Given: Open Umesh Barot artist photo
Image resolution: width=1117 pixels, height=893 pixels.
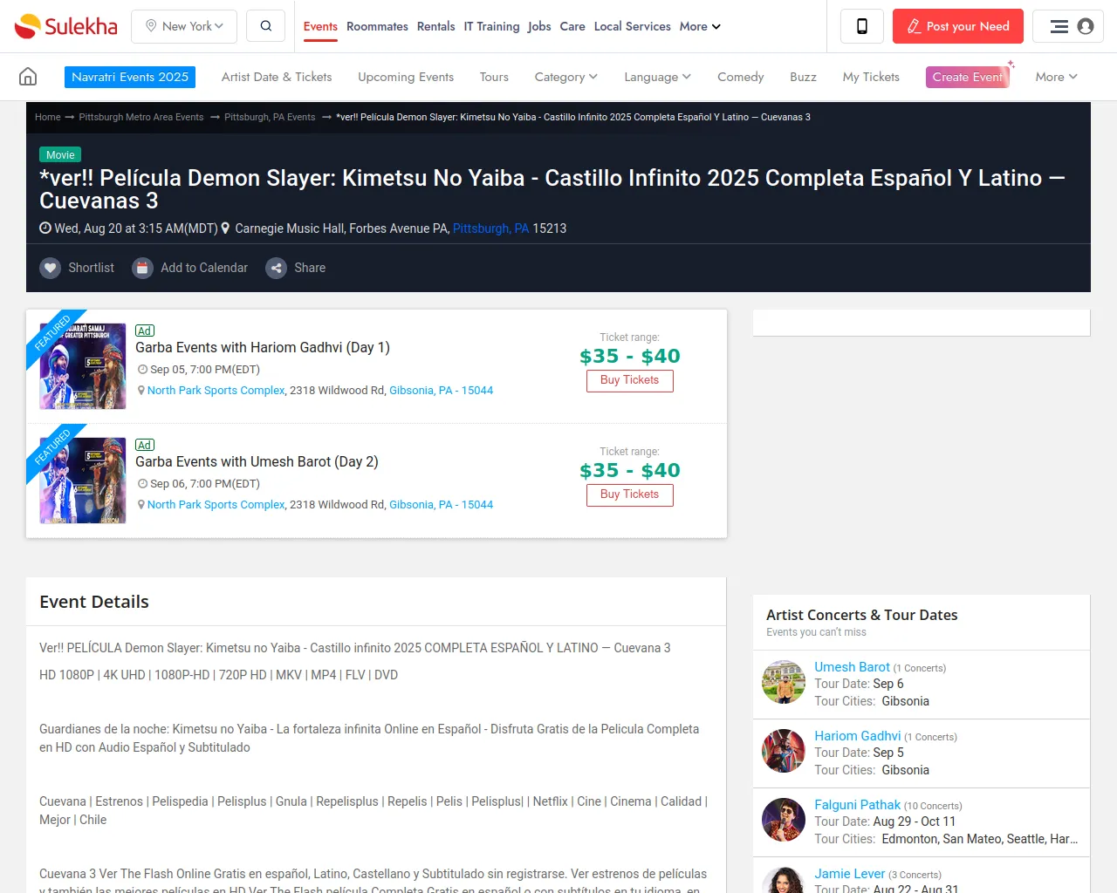Looking at the screenshot, I should 784,682.
